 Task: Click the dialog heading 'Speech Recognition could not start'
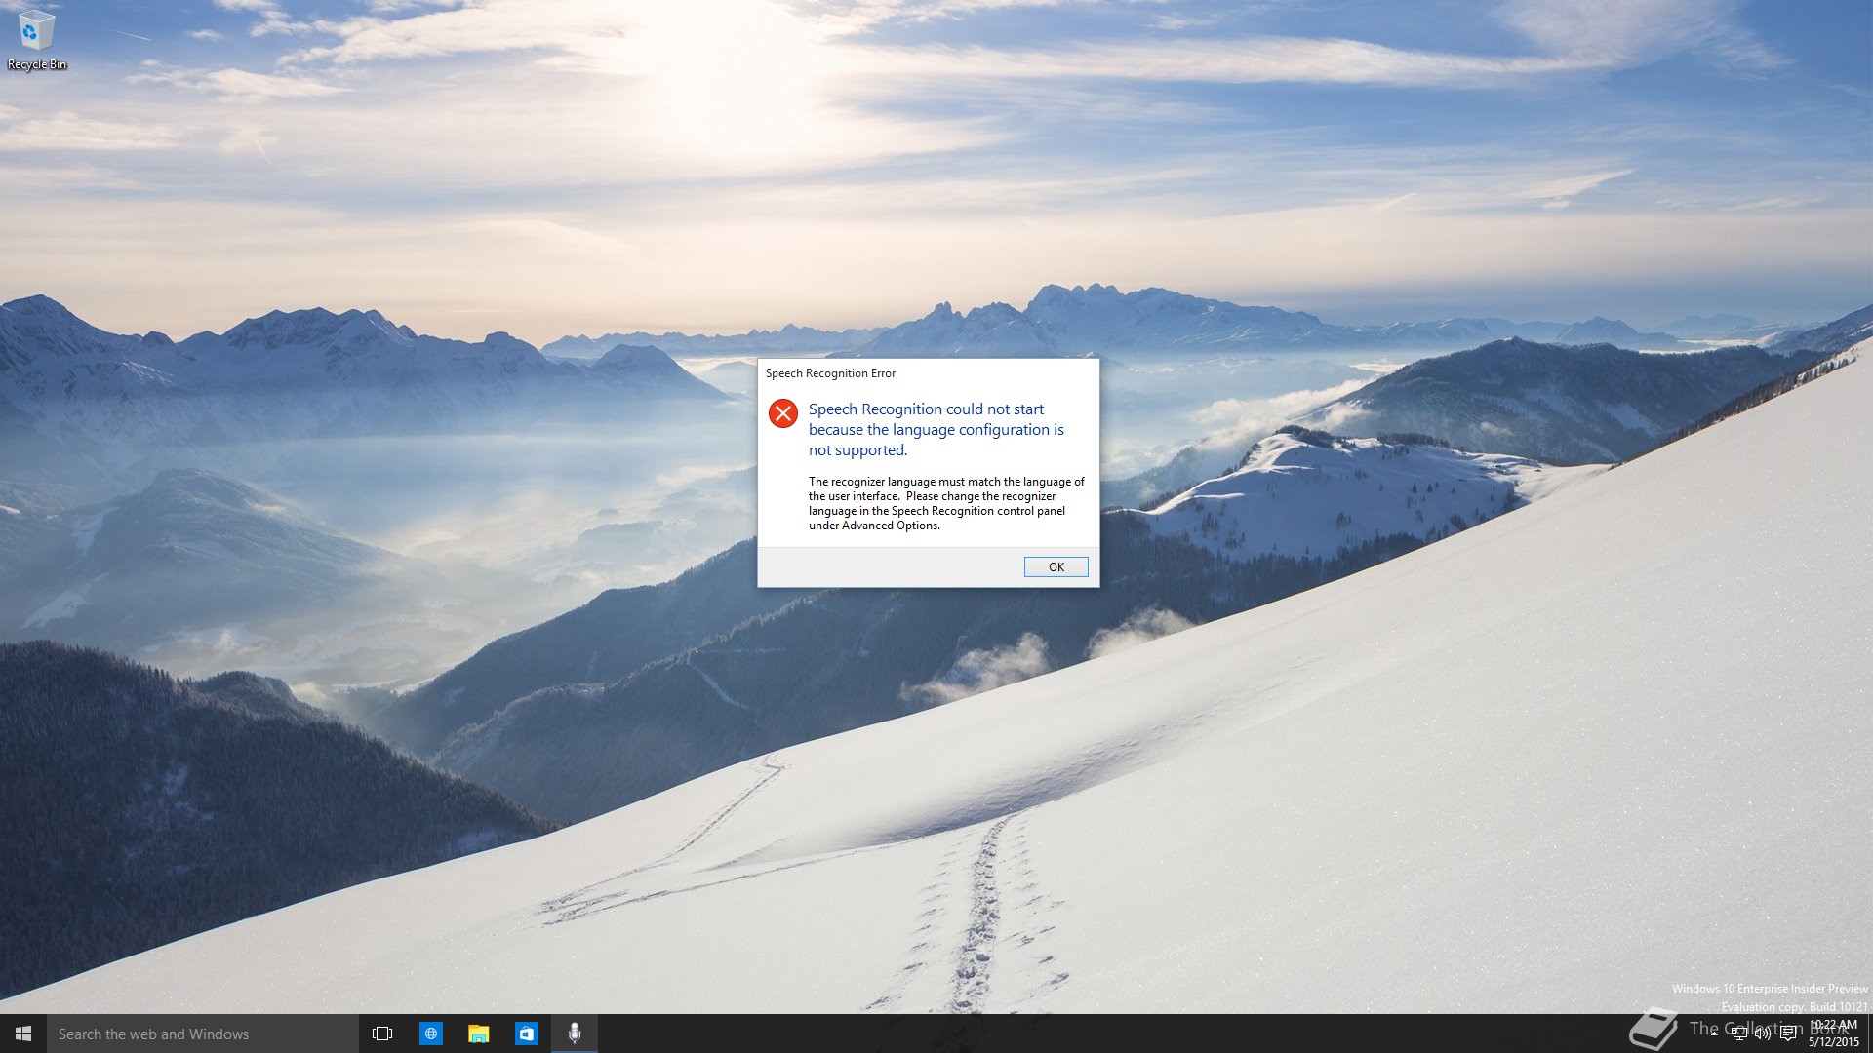926,409
